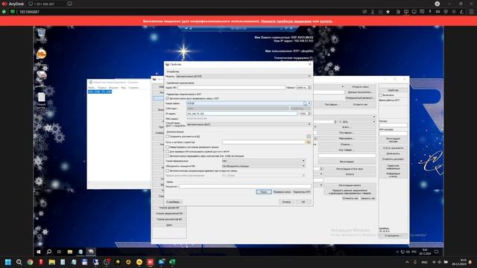Click the scripts catalog path input field
The width and height of the screenshot is (477, 268).
pyautogui.click(x=263, y=142)
